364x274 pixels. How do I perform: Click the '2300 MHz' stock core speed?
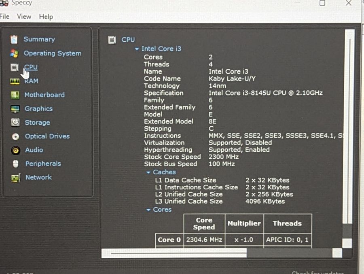tap(224, 157)
